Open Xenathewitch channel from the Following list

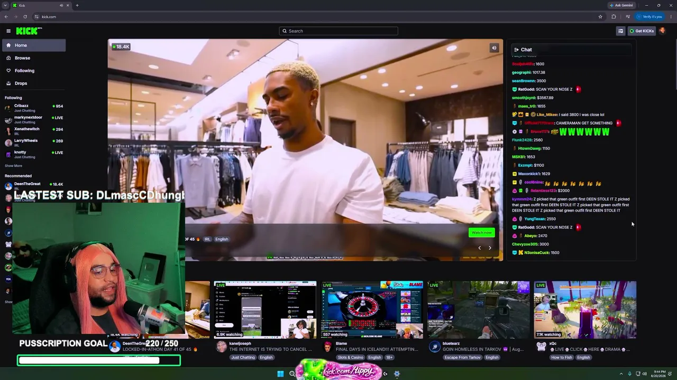click(34, 131)
